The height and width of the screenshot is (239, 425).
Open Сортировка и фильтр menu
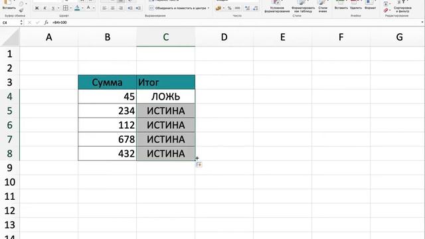pyautogui.click(x=402, y=7)
